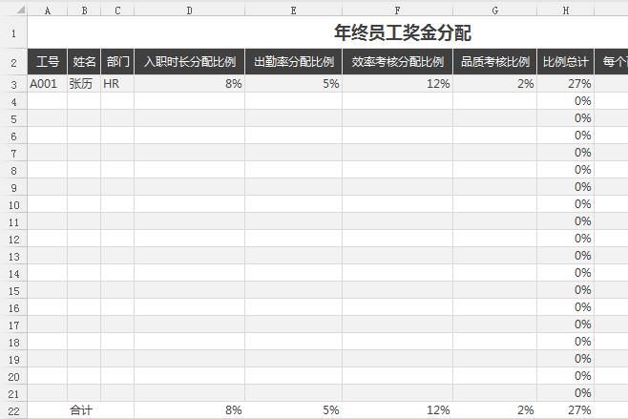Select row header 3
The width and height of the screenshot is (628, 419).
[13, 84]
